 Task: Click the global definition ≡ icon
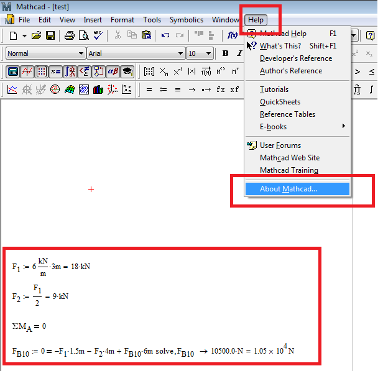pyautogui.click(x=178, y=90)
